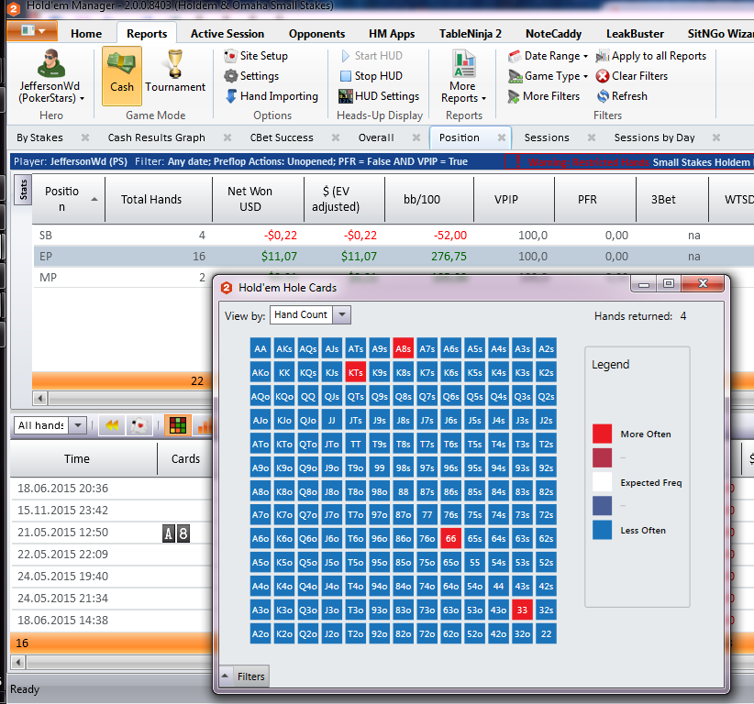Viewport: 754px width, 704px height.
Task: Switch to Sessions by Day tab
Action: [x=654, y=137]
